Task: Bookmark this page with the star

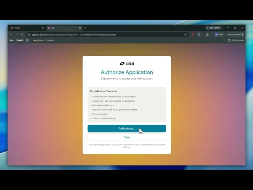Action: click(185, 34)
